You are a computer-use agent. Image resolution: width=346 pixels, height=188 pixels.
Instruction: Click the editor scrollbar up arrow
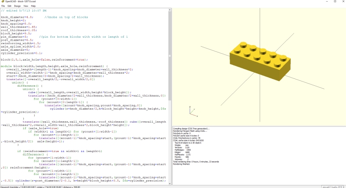[x=170, y=10]
